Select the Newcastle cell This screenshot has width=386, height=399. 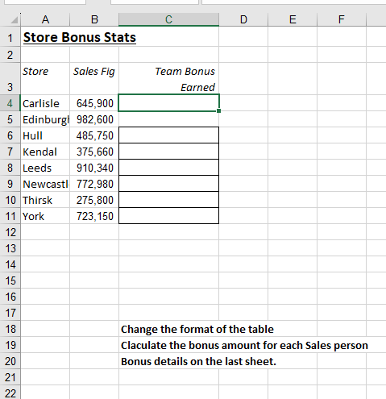[45, 184]
